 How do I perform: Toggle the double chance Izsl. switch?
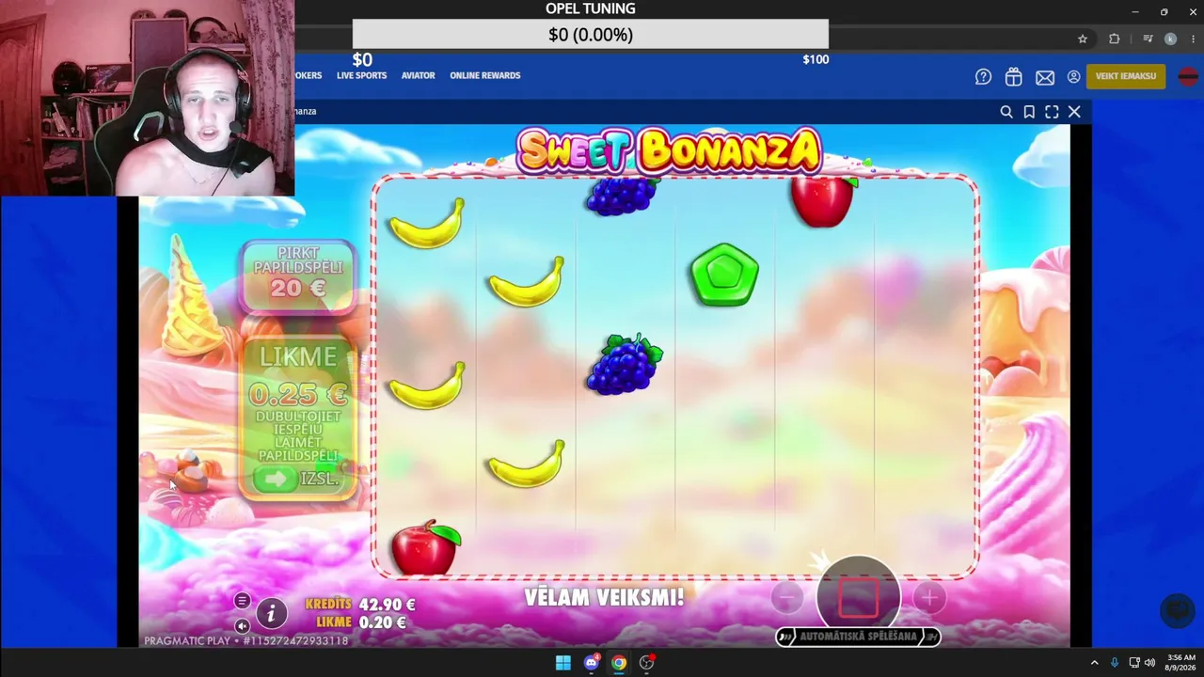[x=298, y=479]
